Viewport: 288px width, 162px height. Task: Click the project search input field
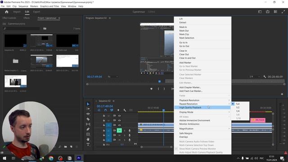click(21, 28)
